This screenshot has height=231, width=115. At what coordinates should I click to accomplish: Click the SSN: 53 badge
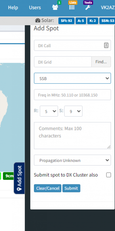(x=107, y=21)
